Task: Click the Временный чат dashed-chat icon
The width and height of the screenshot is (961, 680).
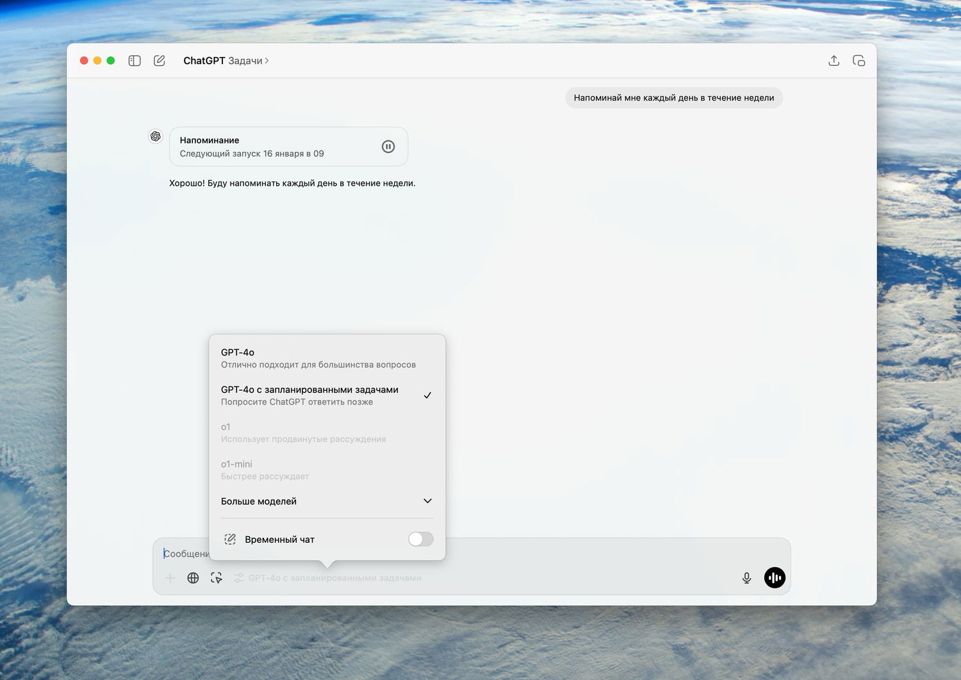Action: pyautogui.click(x=230, y=540)
